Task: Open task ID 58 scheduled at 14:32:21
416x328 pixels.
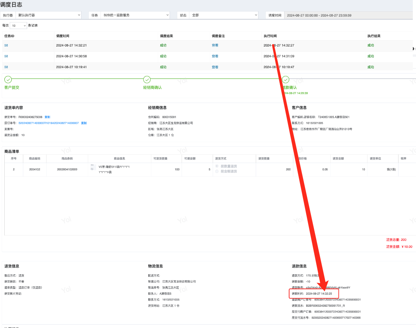Action: coord(6,45)
